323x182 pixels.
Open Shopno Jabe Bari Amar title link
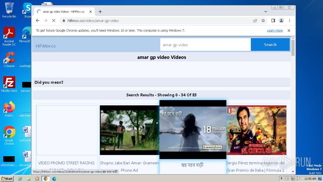coord(129,167)
